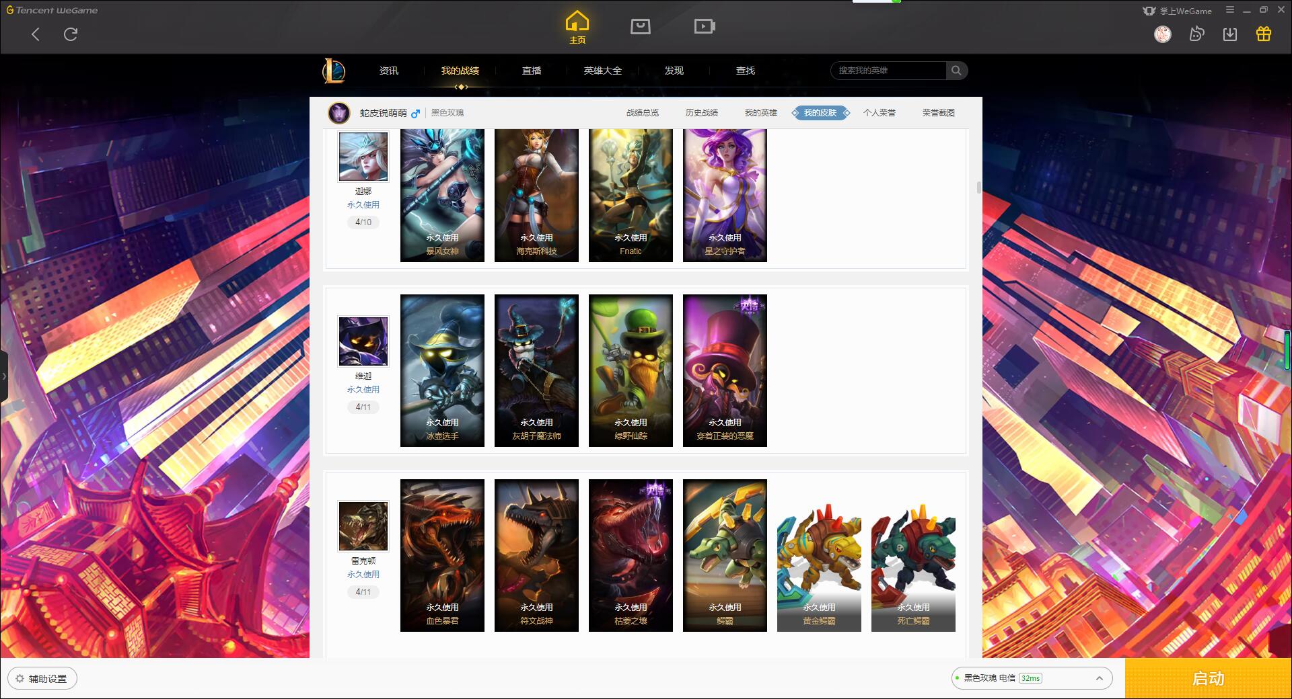Open the gift box icon
1292x699 pixels.
[x=1264, y=34]
